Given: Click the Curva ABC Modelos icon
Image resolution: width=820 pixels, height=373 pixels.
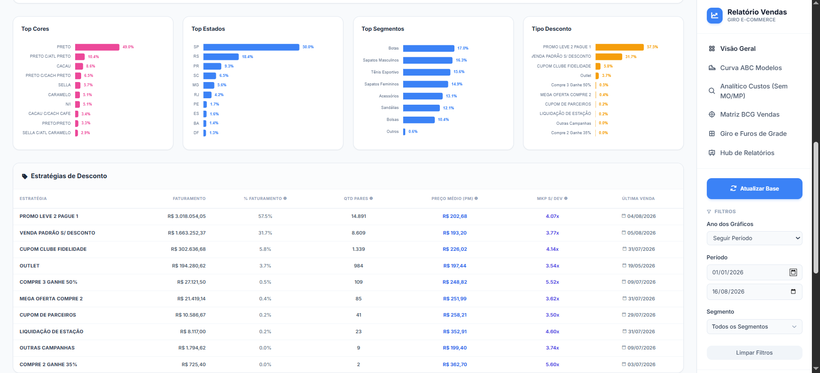Looking at the screenshot, I should [x=712, y=68].
